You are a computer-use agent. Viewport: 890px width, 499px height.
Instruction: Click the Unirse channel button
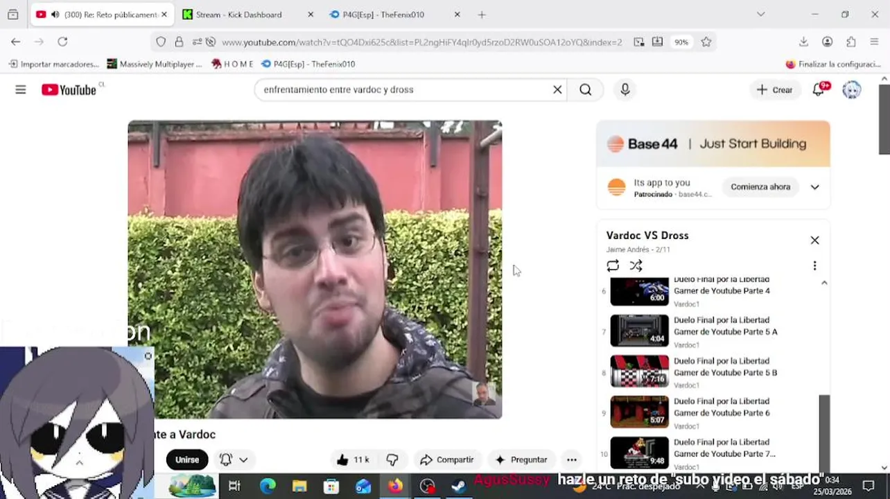187,459
